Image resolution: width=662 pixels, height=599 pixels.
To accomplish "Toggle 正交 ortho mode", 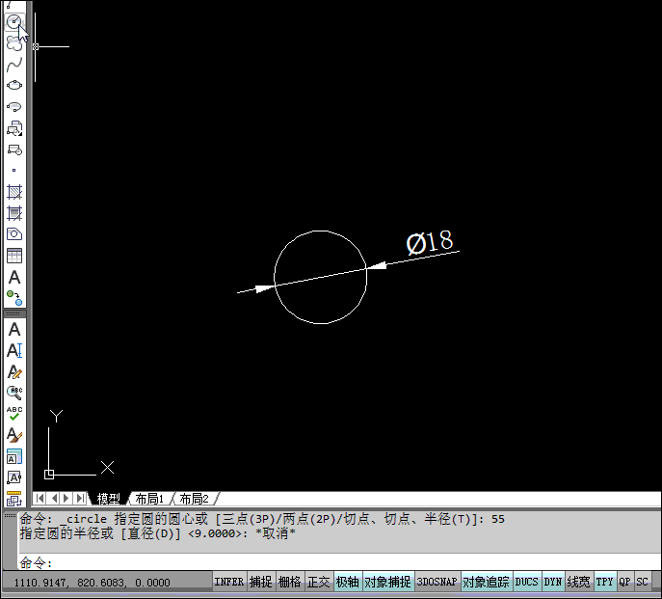I will (318, 582).
